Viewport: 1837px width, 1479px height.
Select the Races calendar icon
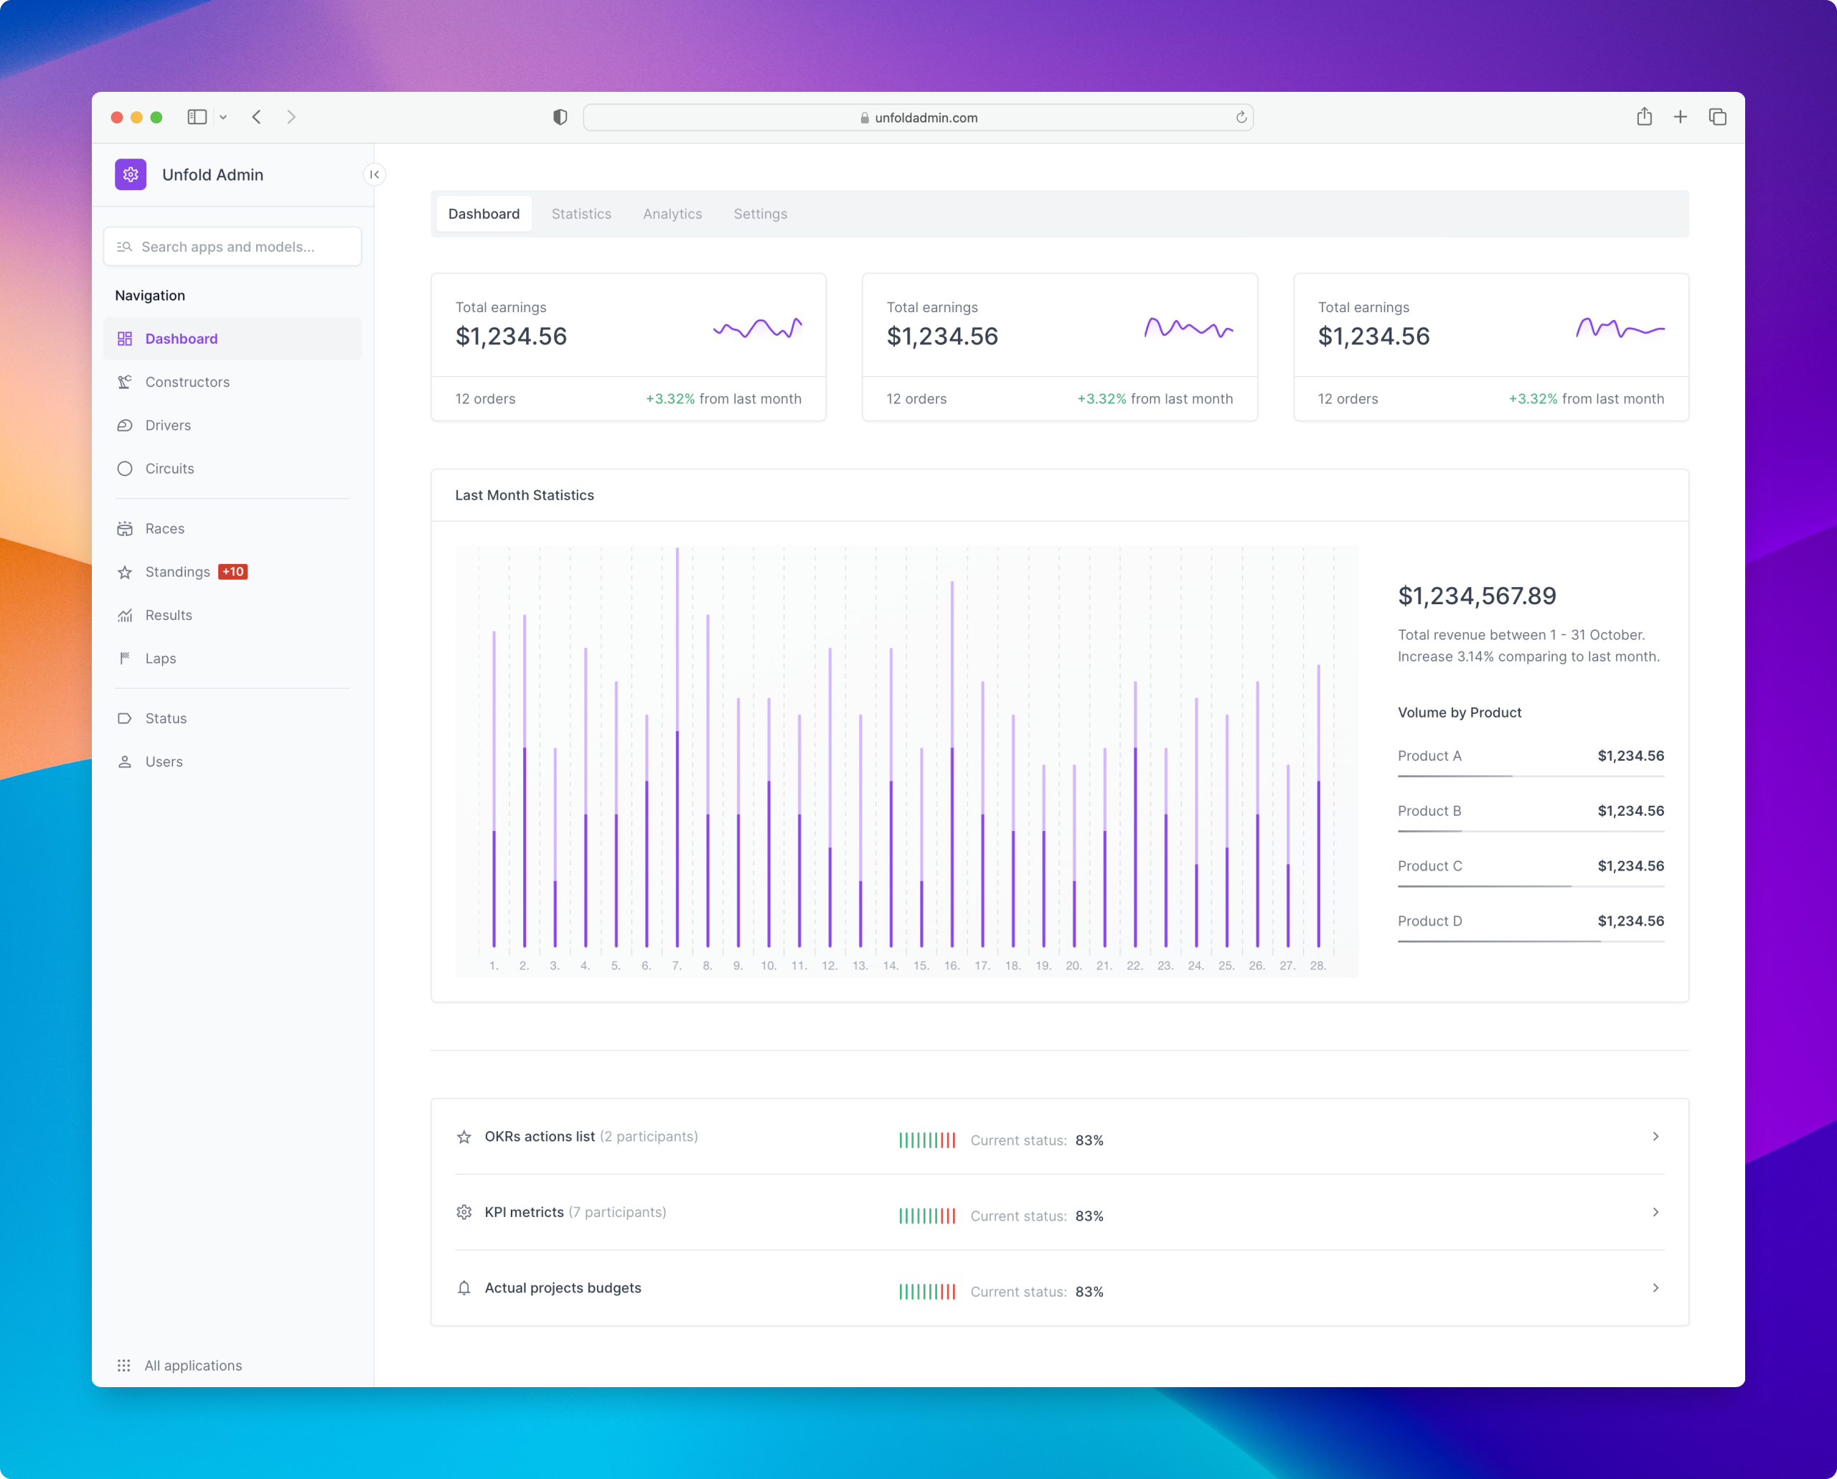126,528
